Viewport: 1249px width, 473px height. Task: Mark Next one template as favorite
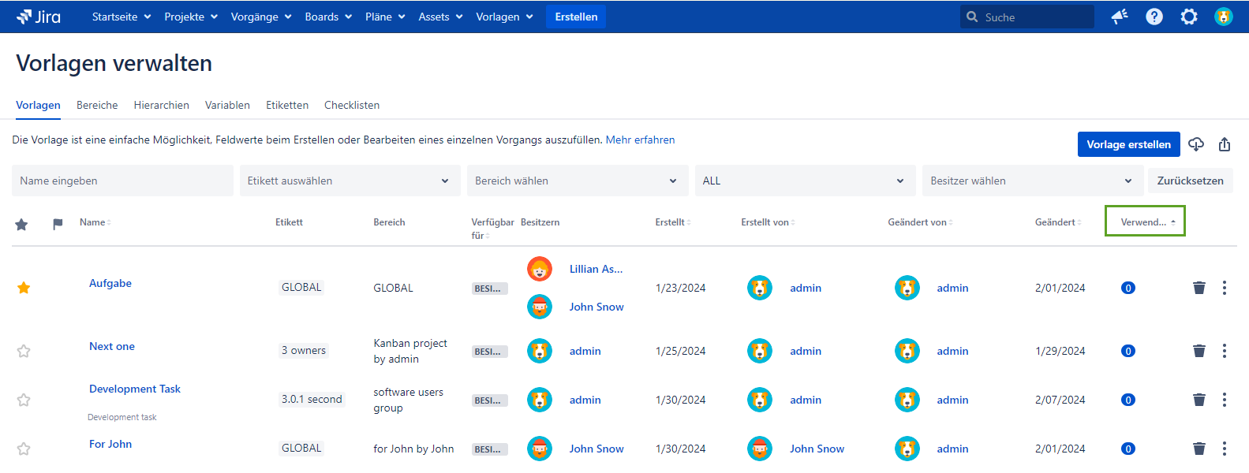pyautogui.click(x=24, y=351)
